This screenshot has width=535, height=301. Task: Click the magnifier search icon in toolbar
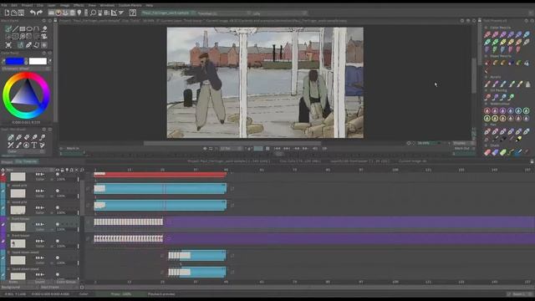tap(93, 13)
